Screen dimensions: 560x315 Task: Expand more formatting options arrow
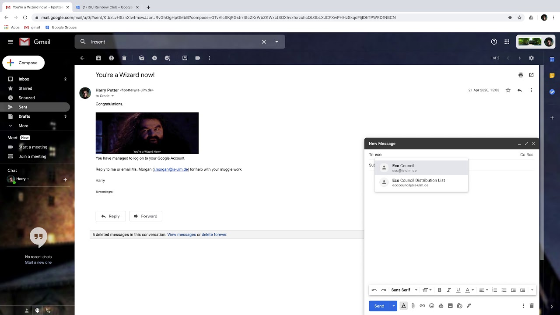coord(532,290)
